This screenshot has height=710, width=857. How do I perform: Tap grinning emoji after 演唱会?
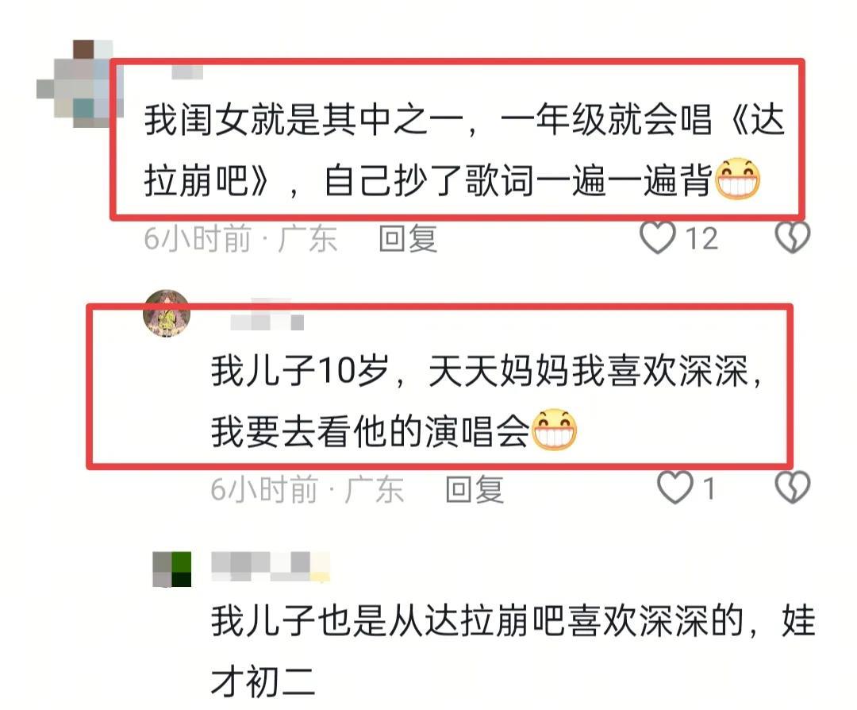(x=554, y=430)
